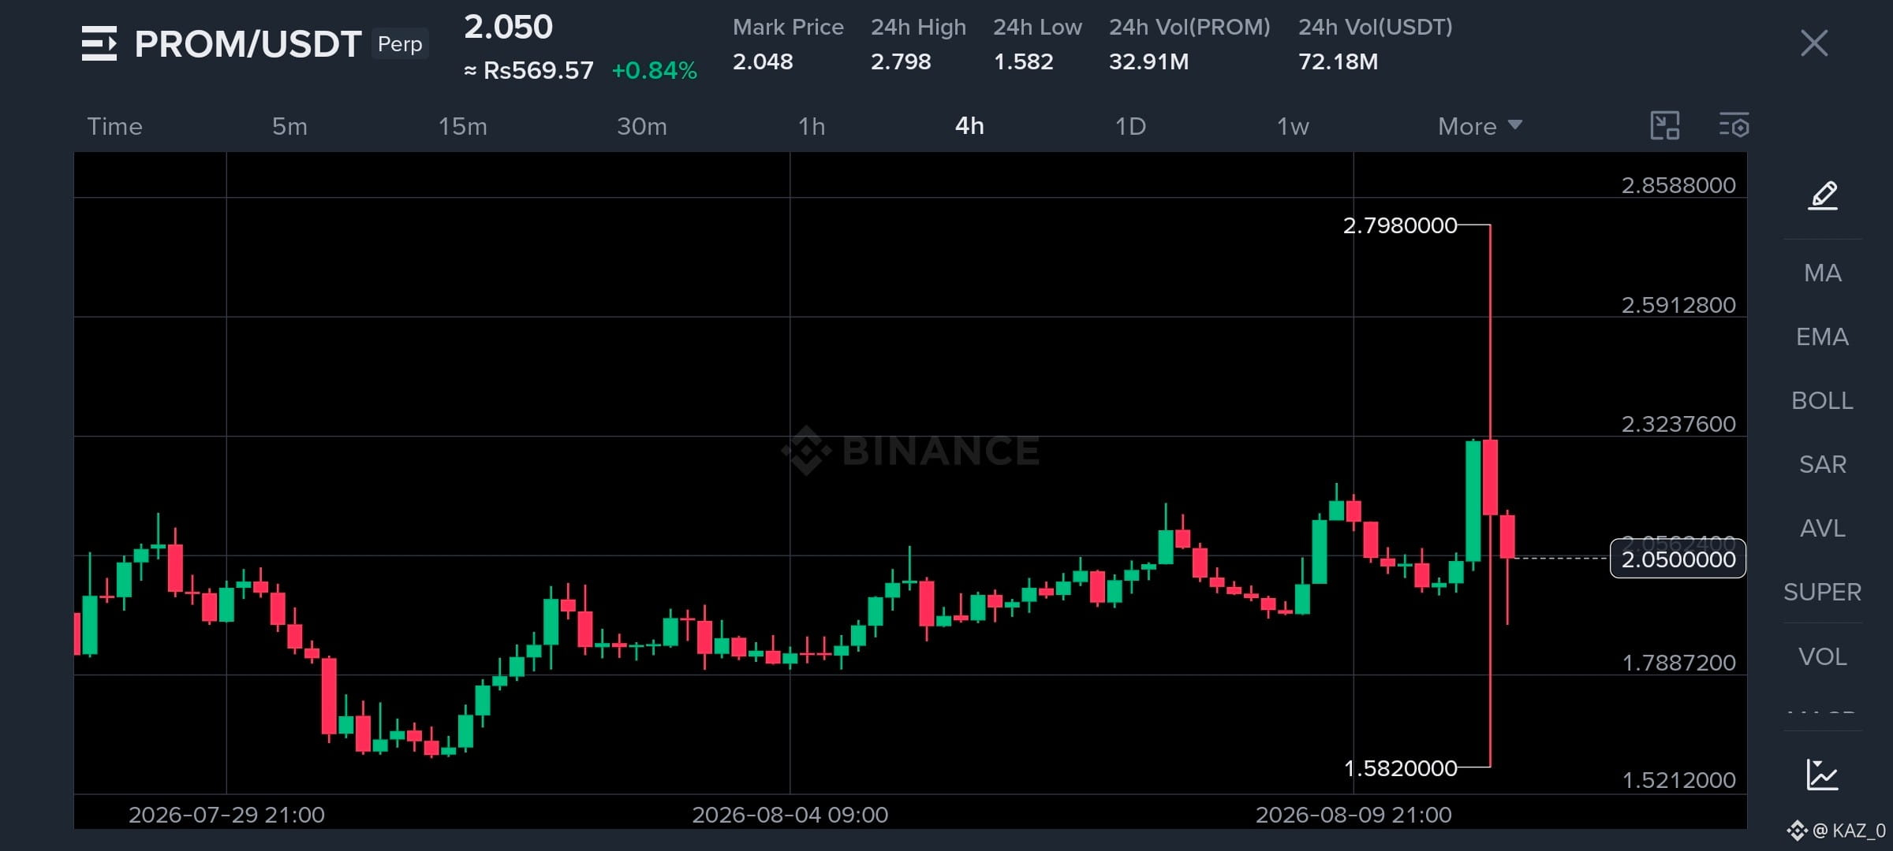The height and width of the screenshot is (851, 1893).
Task: Click the 24h Low value 1.582
Action: 1023,61
